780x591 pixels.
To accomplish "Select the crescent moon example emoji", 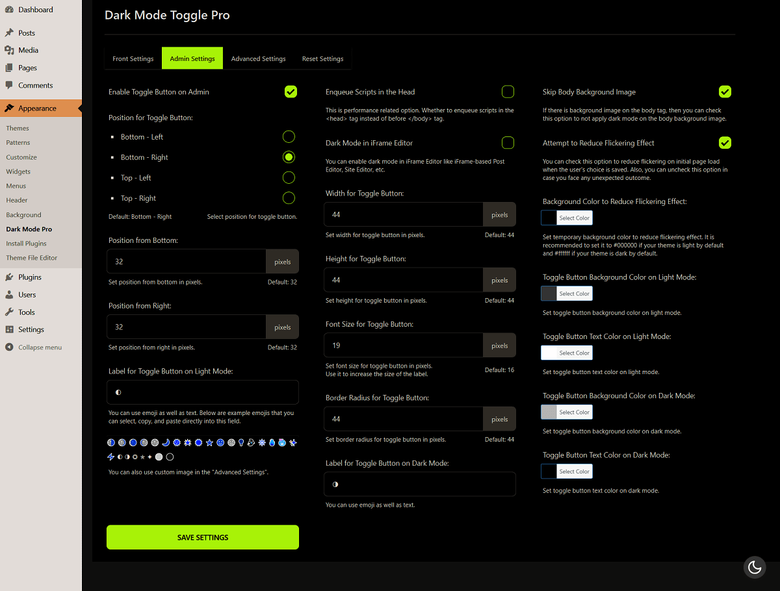I will tap(166, 442).
